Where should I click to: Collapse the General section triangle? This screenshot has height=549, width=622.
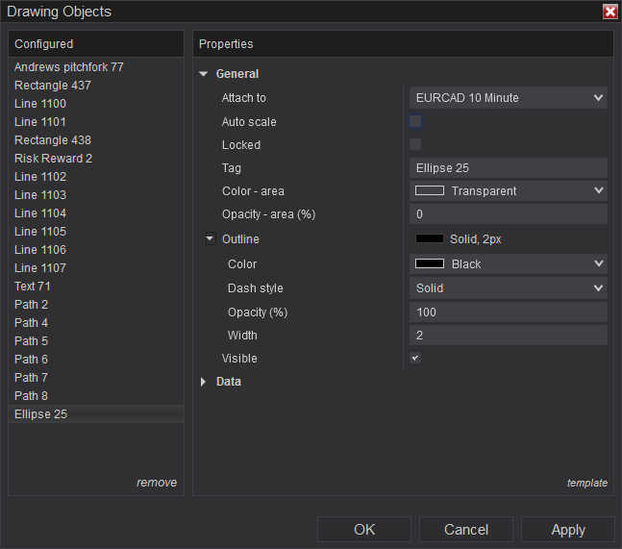click(204, 74)
